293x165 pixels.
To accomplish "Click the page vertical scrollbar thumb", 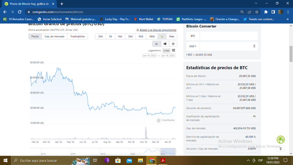I will (291, 54).
